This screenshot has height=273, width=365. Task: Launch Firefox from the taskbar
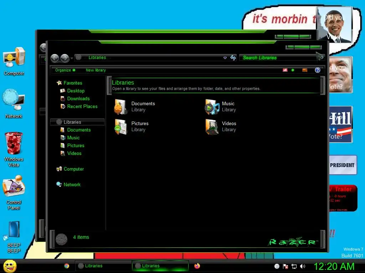(197, 266)
